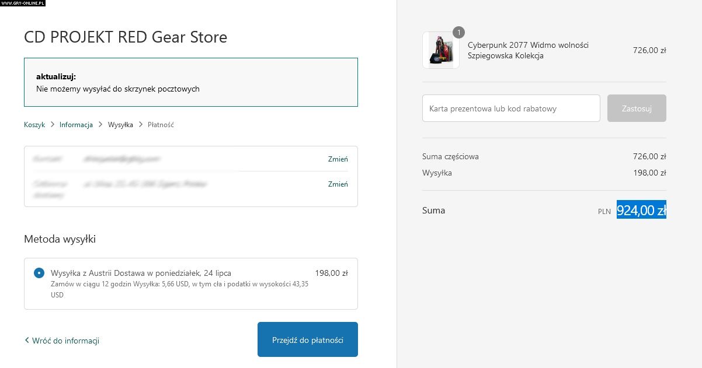Click the Płatność breadcrumb step

(161, 125)
